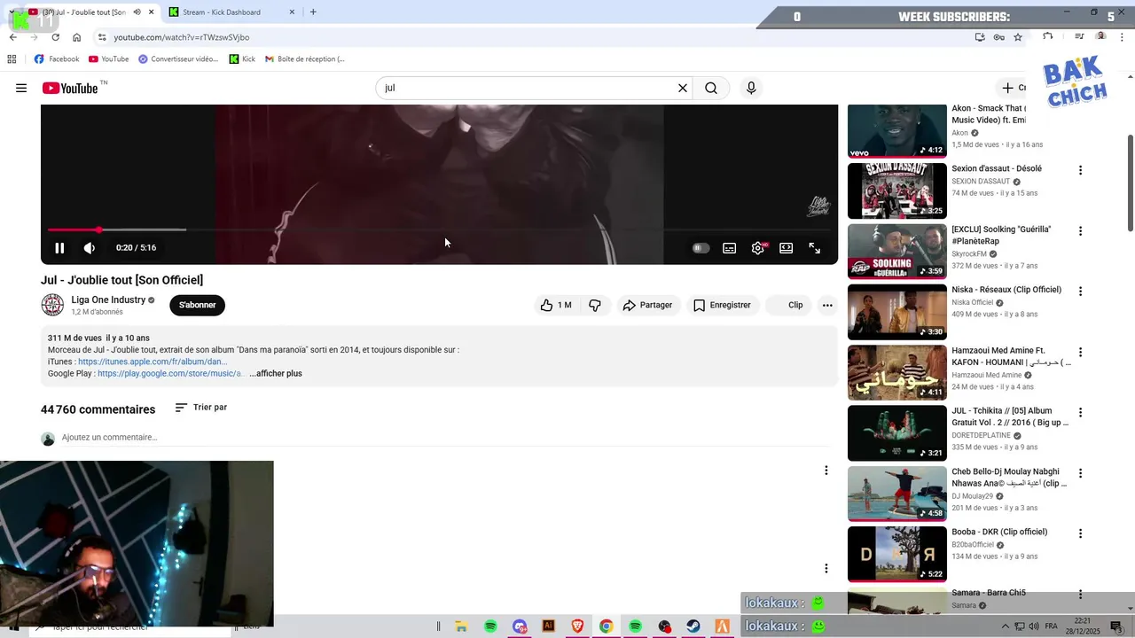The width and height of the screenshot is (1135, 638).
Task: Open the taskbar volume control
Action: tap(1033, 626)
